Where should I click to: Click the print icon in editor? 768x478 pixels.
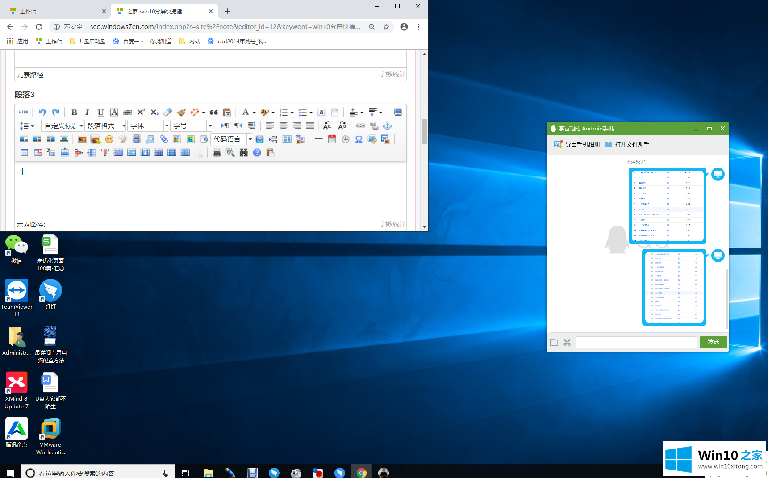(217, 153)
